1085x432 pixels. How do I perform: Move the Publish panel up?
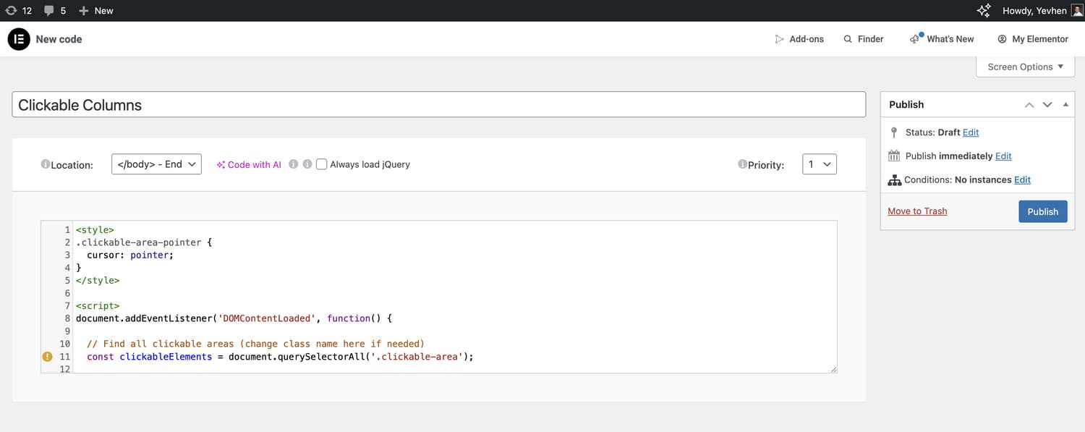pos(1029,105)
